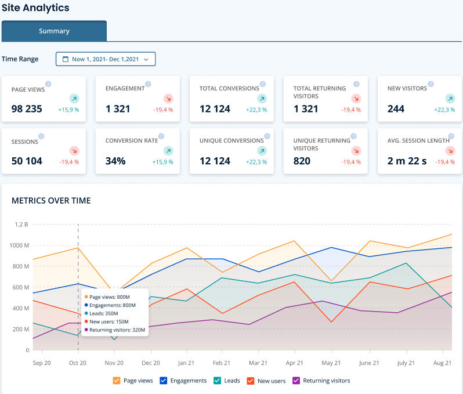Click the help icon beside Engagement

pos(148,84)
